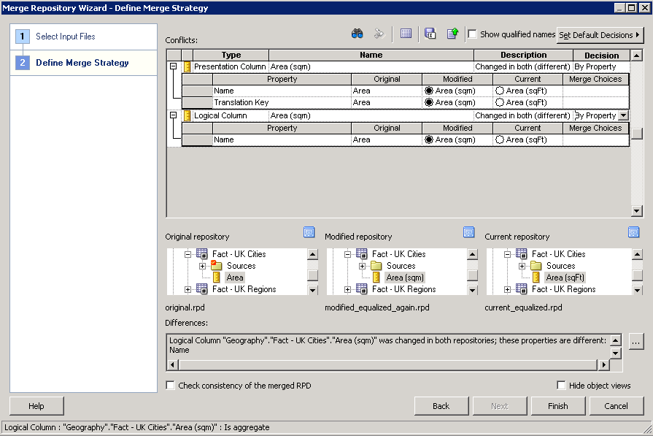Click scroll down arrow in Conflicts list

pyautogui.click(x=636, y=211)
